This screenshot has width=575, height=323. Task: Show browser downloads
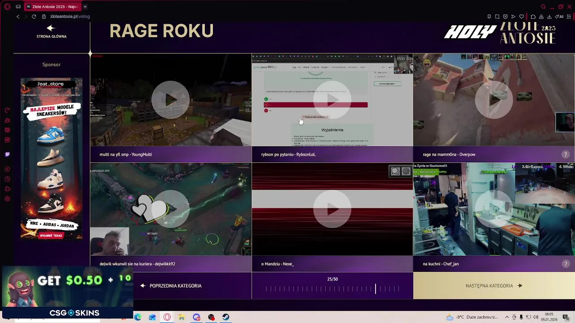click(549, 17)
